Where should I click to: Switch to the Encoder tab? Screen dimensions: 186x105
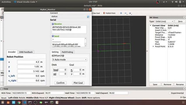coord(12,52)
